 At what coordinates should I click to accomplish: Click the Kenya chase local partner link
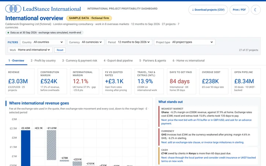pyautogui.click(x=208, y=159)
